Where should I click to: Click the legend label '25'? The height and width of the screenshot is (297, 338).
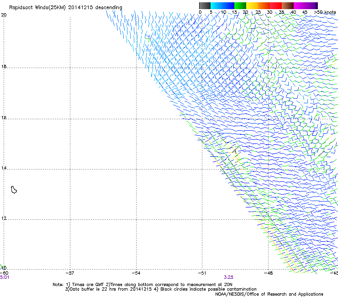click(x=258, y=12)
